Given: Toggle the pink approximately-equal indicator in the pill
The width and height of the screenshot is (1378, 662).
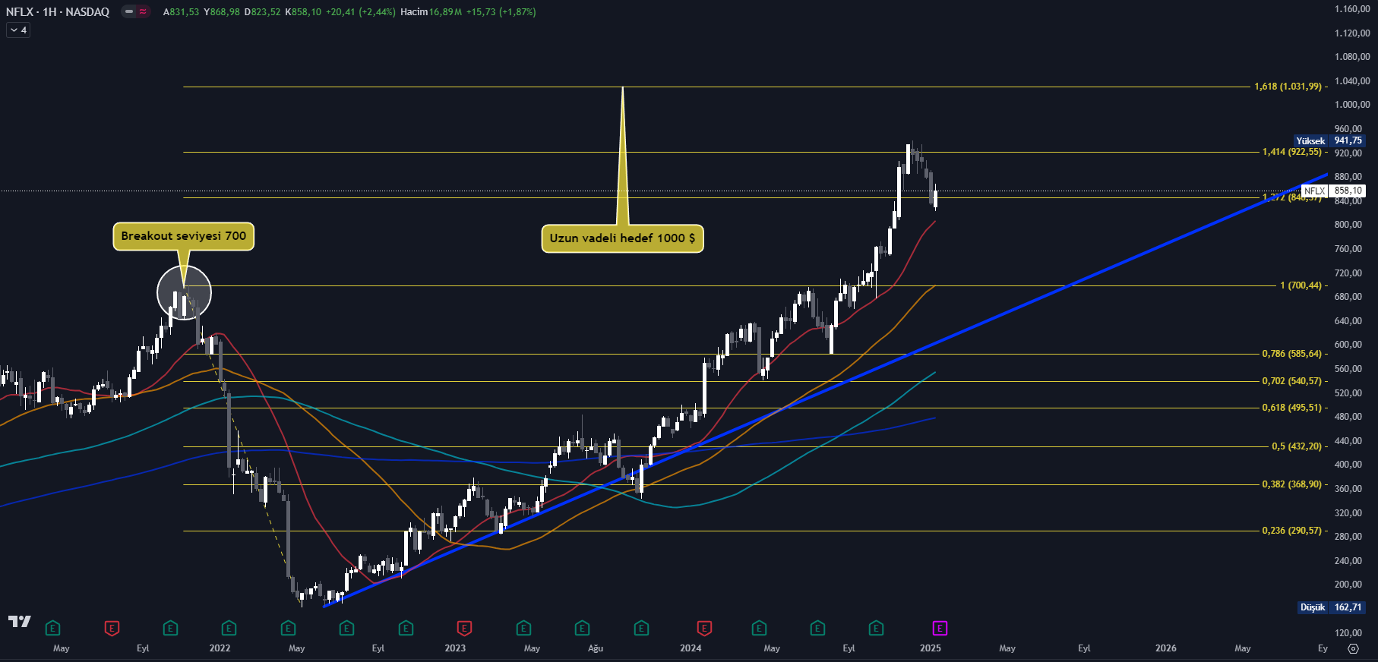Looking at the screenshot, I should pyautogui.click(x=143, y=11).
